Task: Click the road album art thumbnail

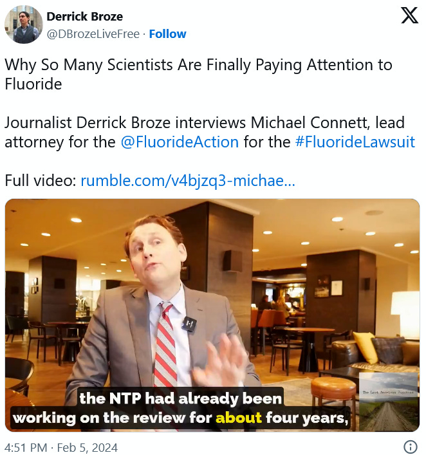Action: tap(389, 402)
